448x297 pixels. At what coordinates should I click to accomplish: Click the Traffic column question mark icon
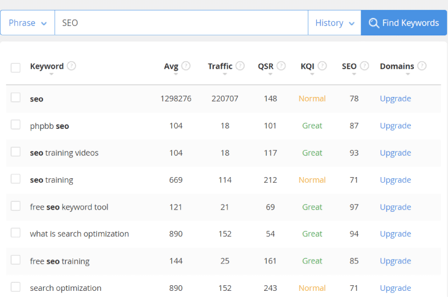(x=240, y=66)
